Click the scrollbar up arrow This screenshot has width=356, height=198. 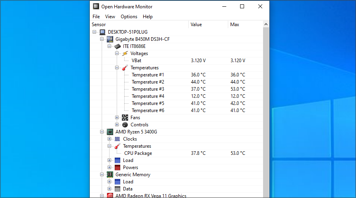(266, 24)
